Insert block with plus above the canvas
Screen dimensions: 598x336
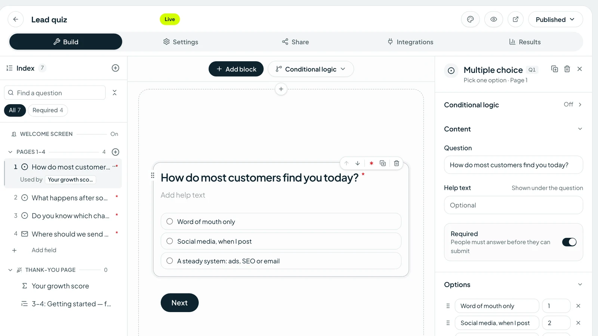pos(281,89)
